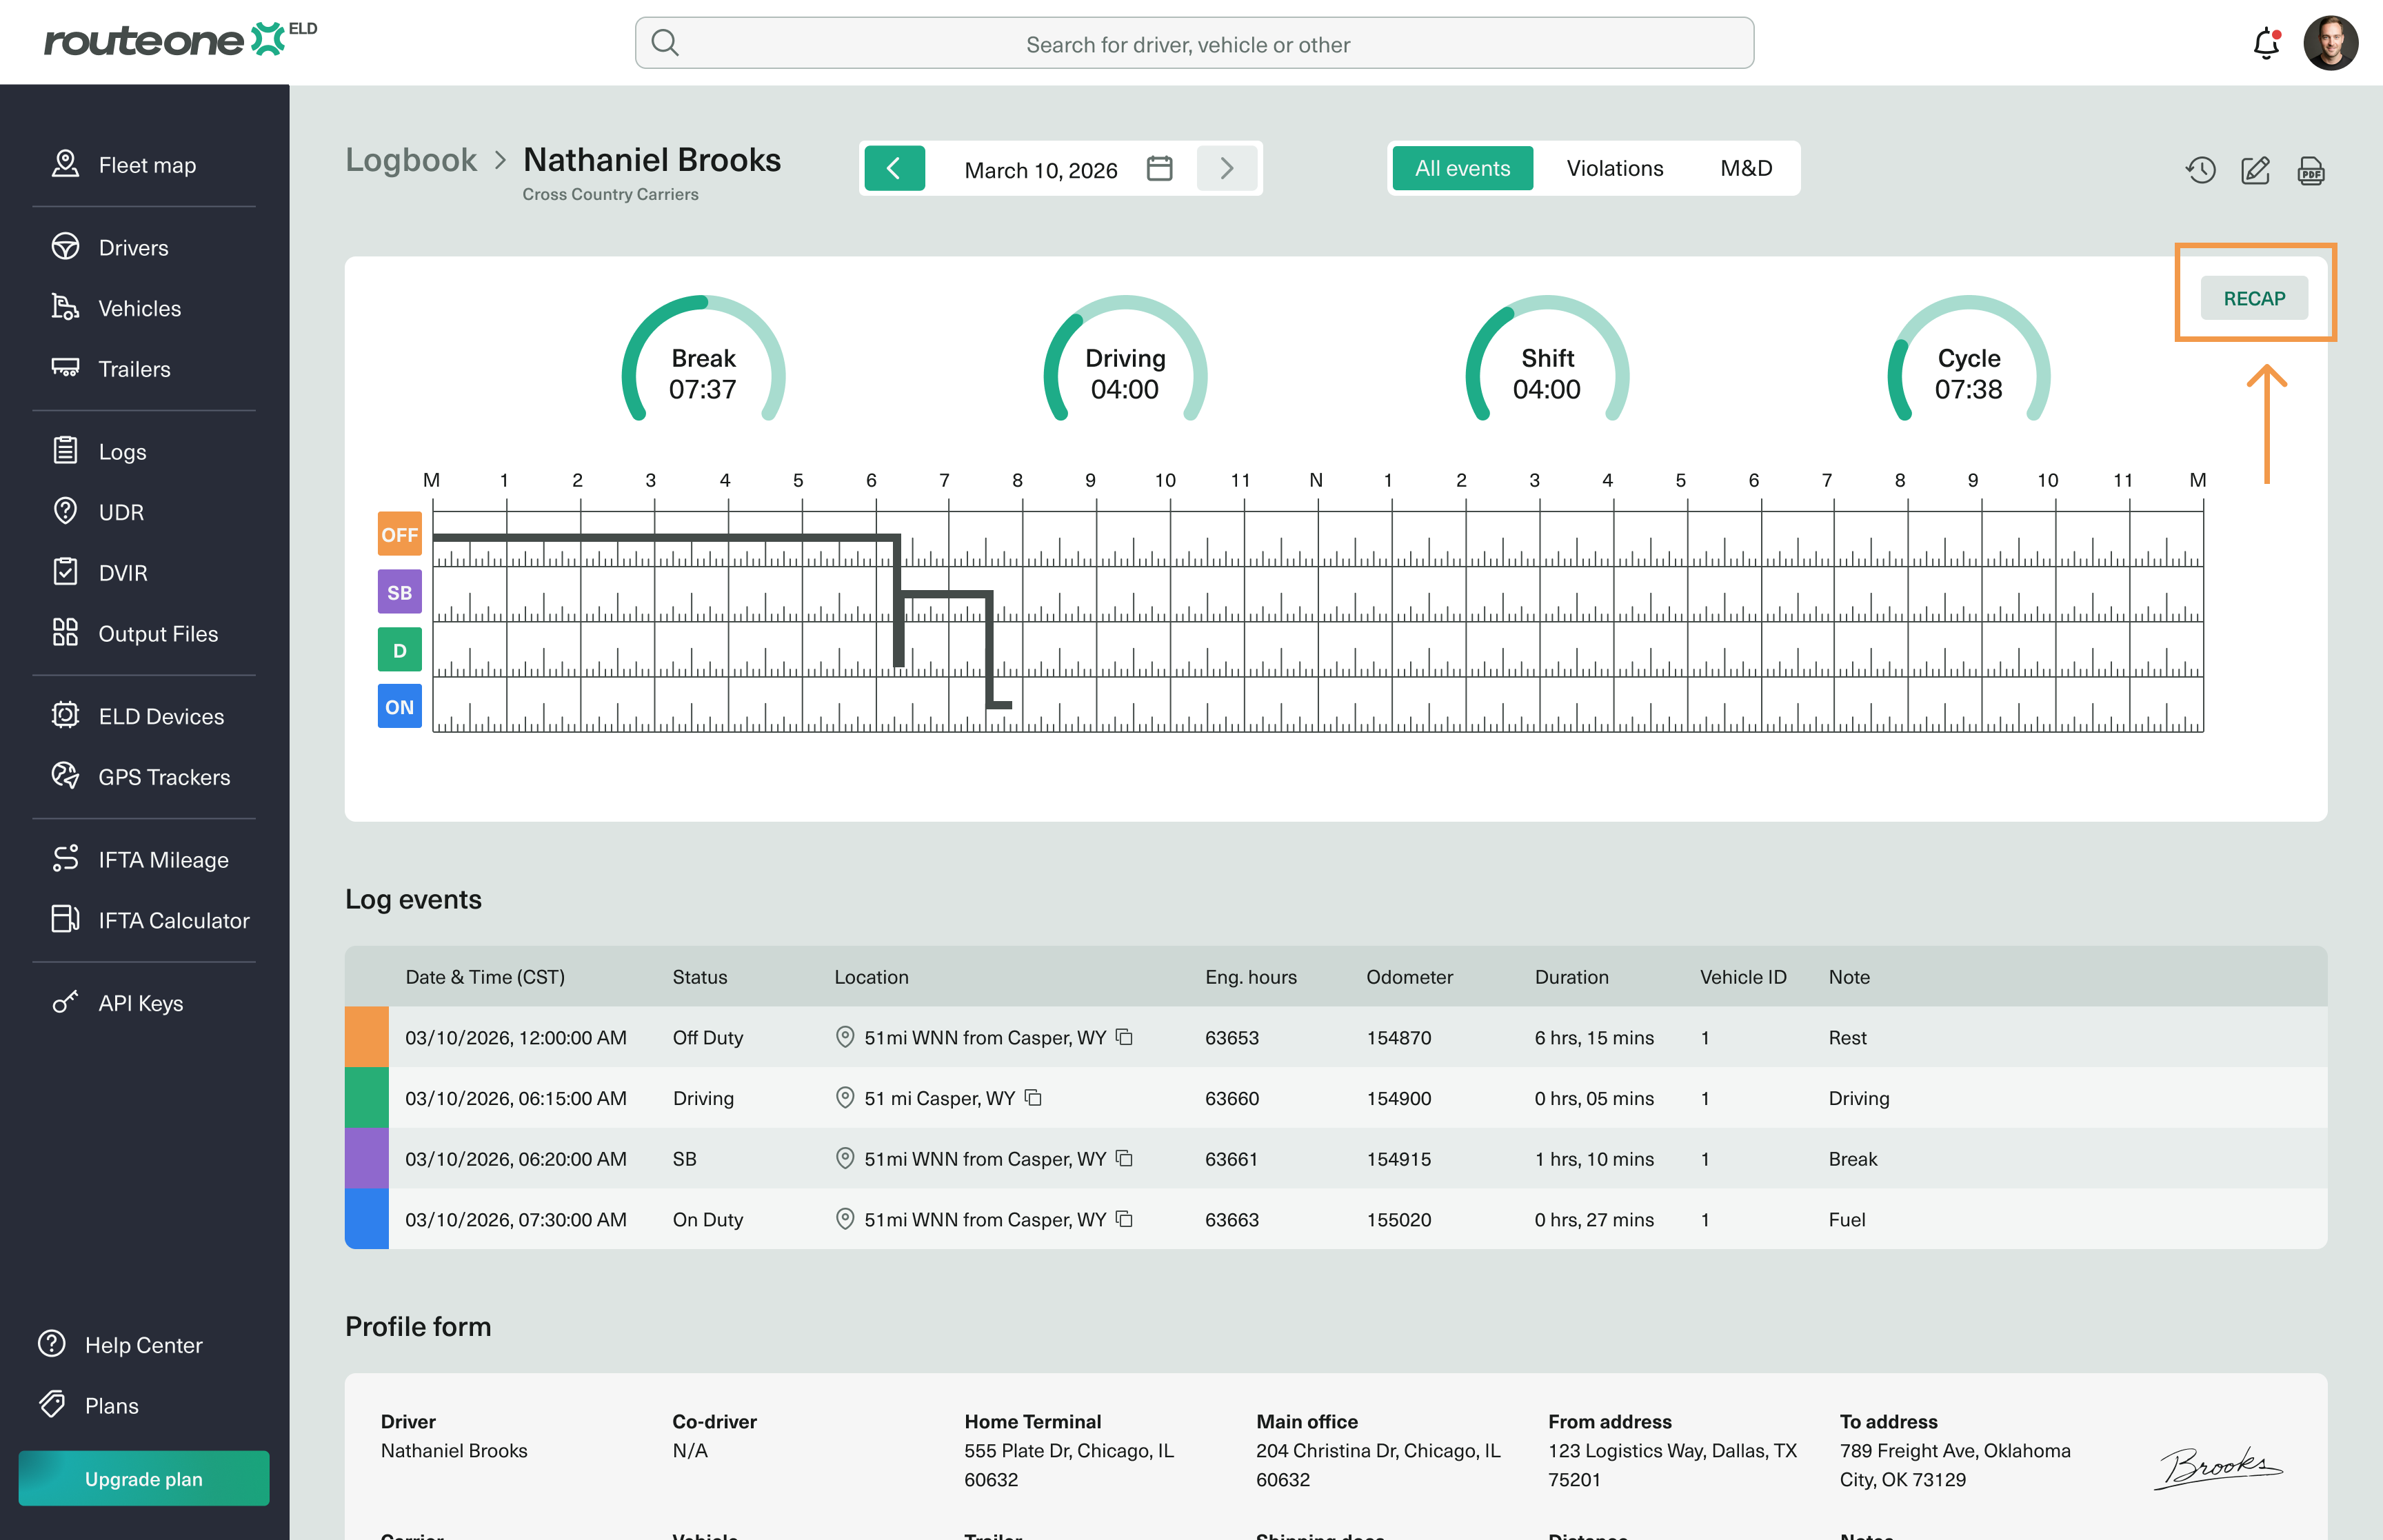Click the blue On Duty color marker
2383x1540 pixels.
(x=367, y=1219)
